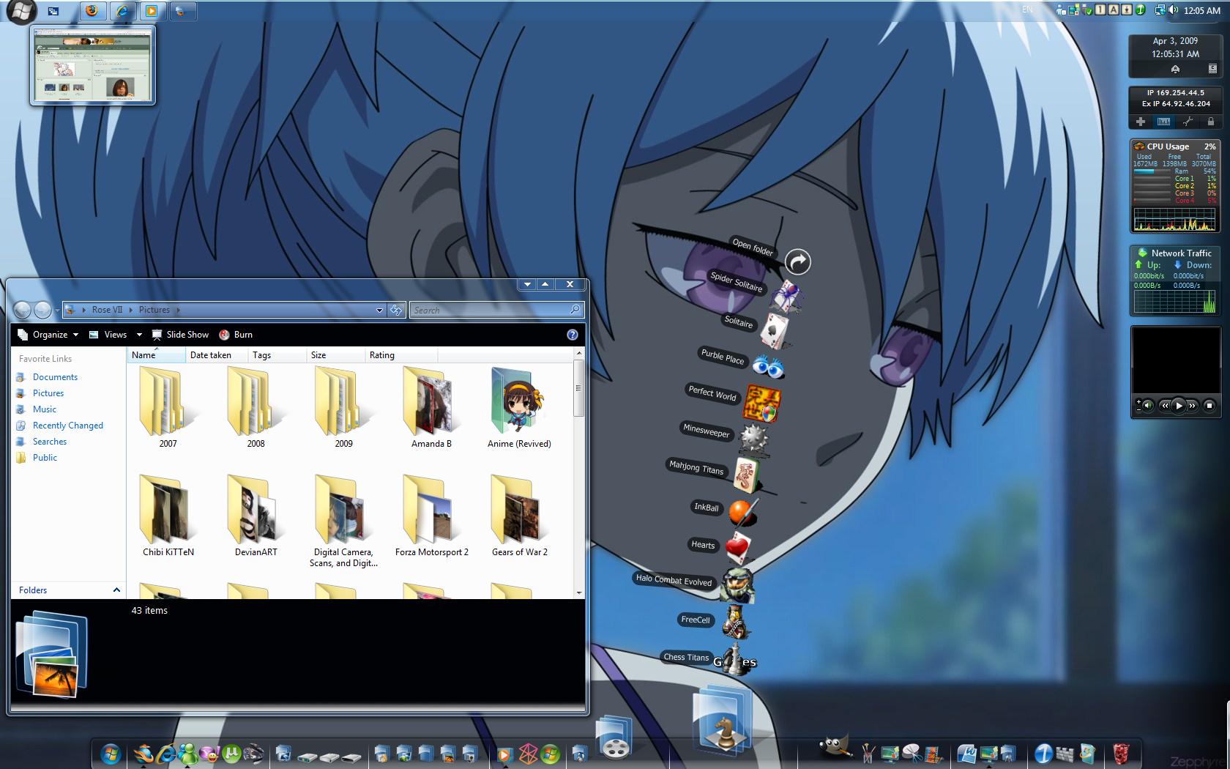
Task: Open Purble Place game icon
Action: pyautogui.click(x=768, y=366)
